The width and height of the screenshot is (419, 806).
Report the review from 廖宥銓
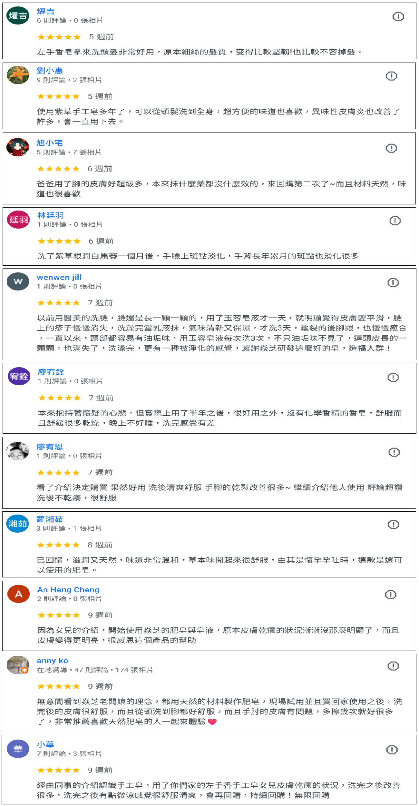point(393,378)
